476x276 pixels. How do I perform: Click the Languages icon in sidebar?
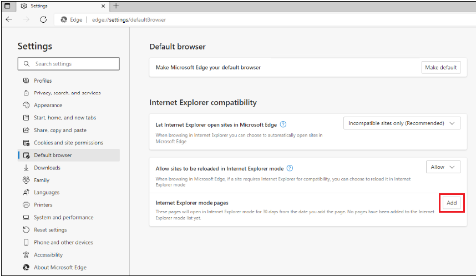26,192
